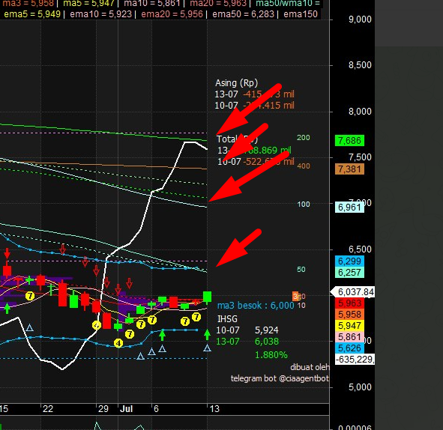Screen dimensions: 443x430
Task: Select the ema5 = 5,949 indicator label
Action: [32, 14]
